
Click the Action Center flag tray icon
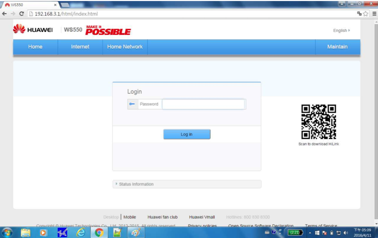(324, 233)
